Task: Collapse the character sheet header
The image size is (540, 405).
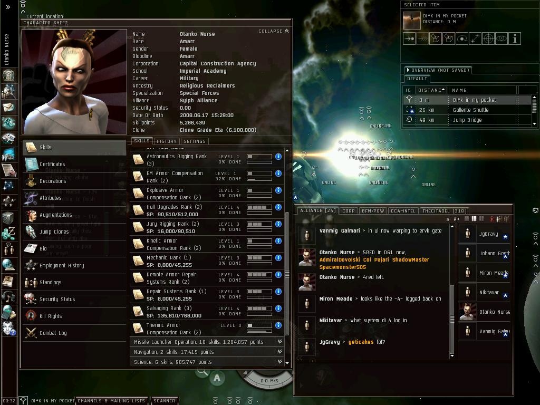Action: [x=274, y=31]
